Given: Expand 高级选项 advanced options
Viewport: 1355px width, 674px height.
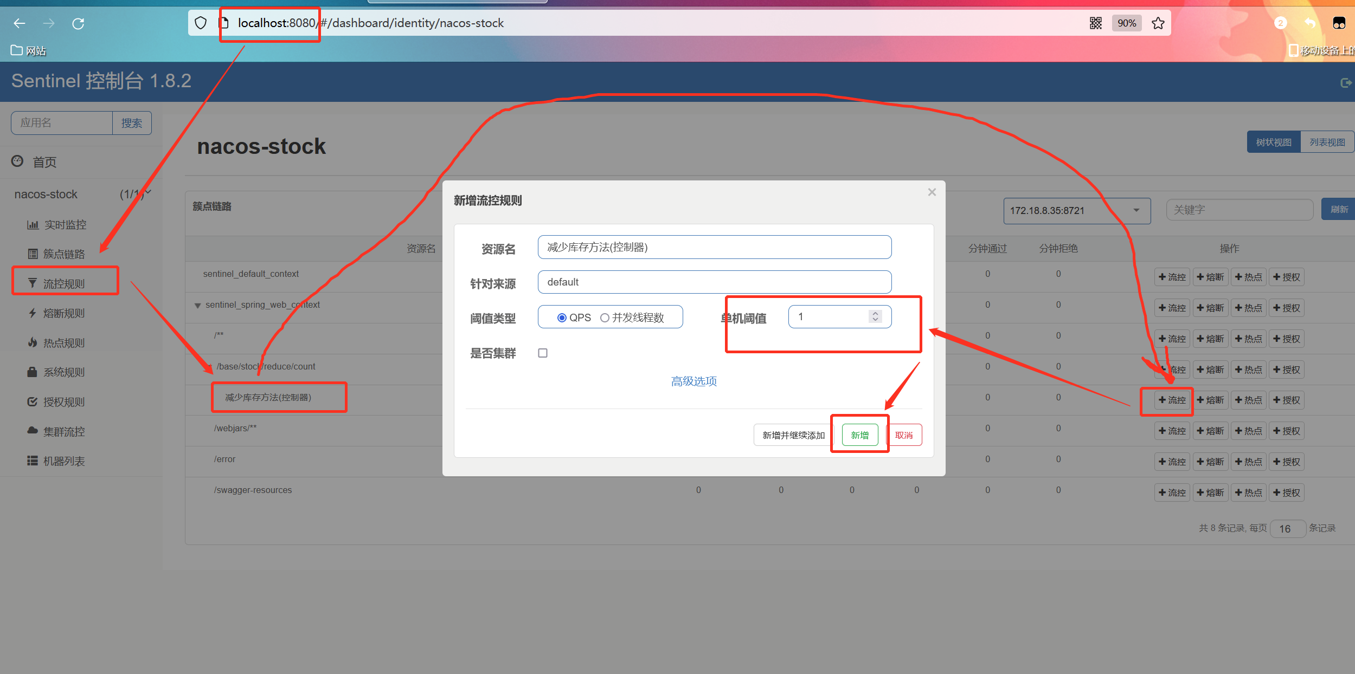Looking at the screenshot, I should click(693, 381).
